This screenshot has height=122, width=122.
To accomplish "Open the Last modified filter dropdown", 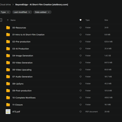I will coord(22,12).
